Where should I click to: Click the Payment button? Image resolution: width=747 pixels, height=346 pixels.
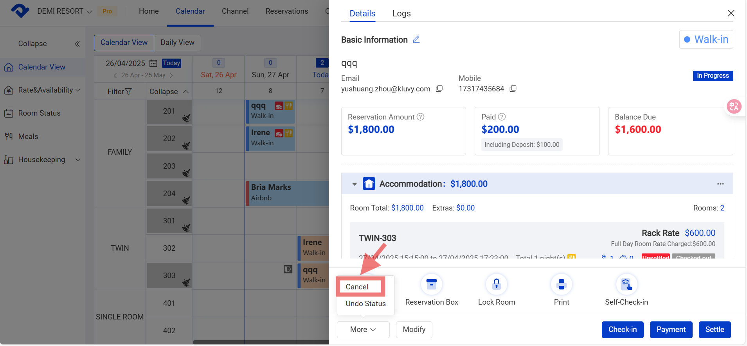671,330
